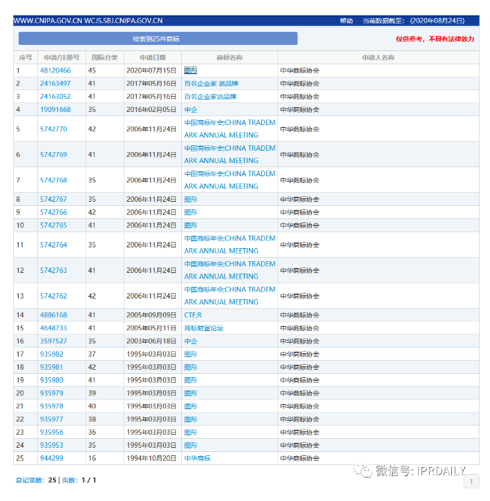Click the 国际分类 column header

(104, 57)
